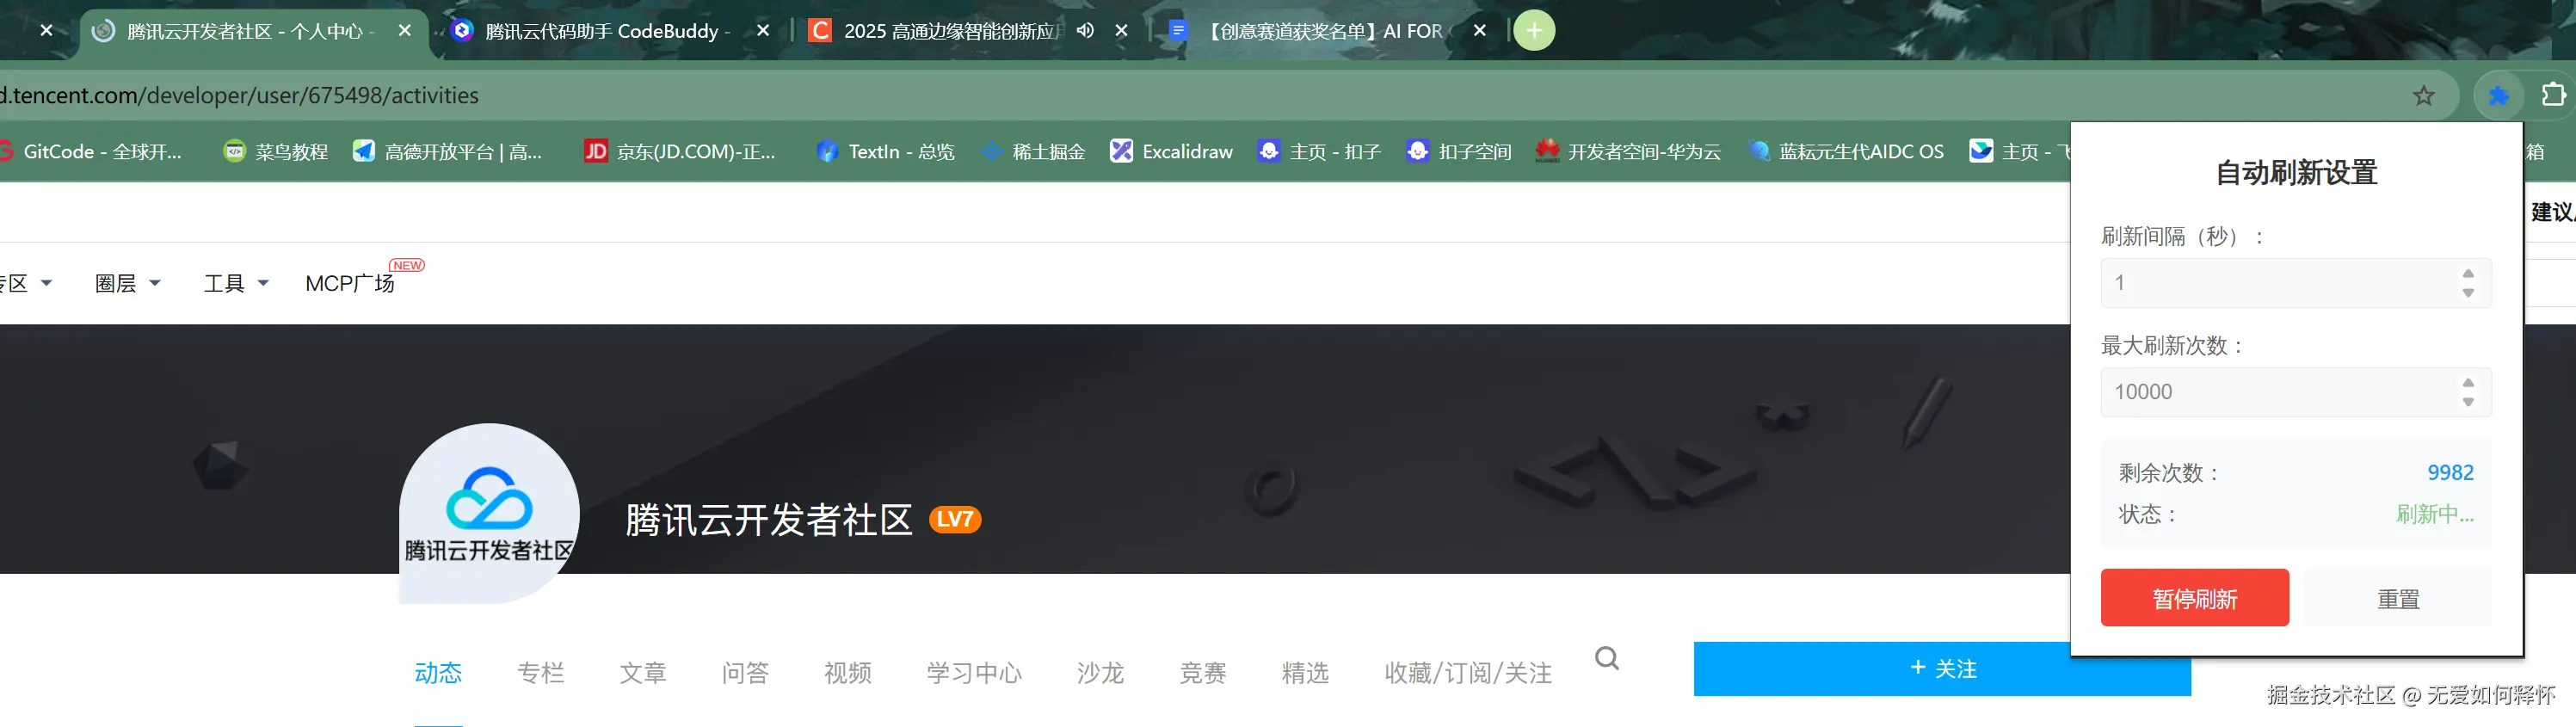Close the CodeBuddy tab
The height and width of the screenshot is (727, 2576).
763,31
